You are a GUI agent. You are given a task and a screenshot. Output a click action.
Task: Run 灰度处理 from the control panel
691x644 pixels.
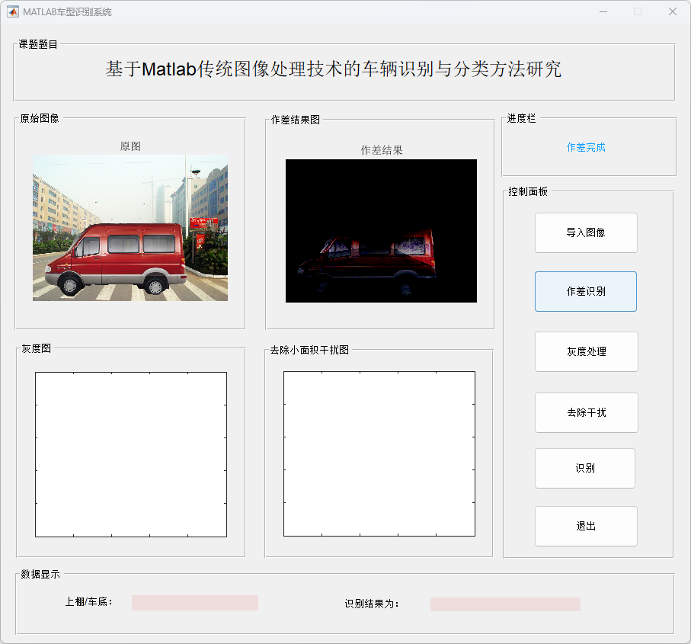point(586,351)
